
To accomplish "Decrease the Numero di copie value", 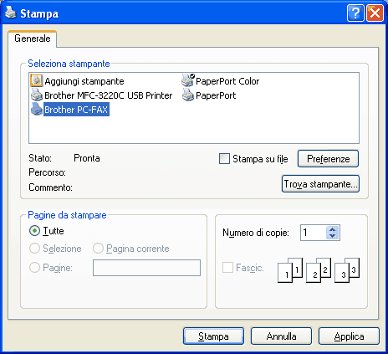I will click(332, 236).
